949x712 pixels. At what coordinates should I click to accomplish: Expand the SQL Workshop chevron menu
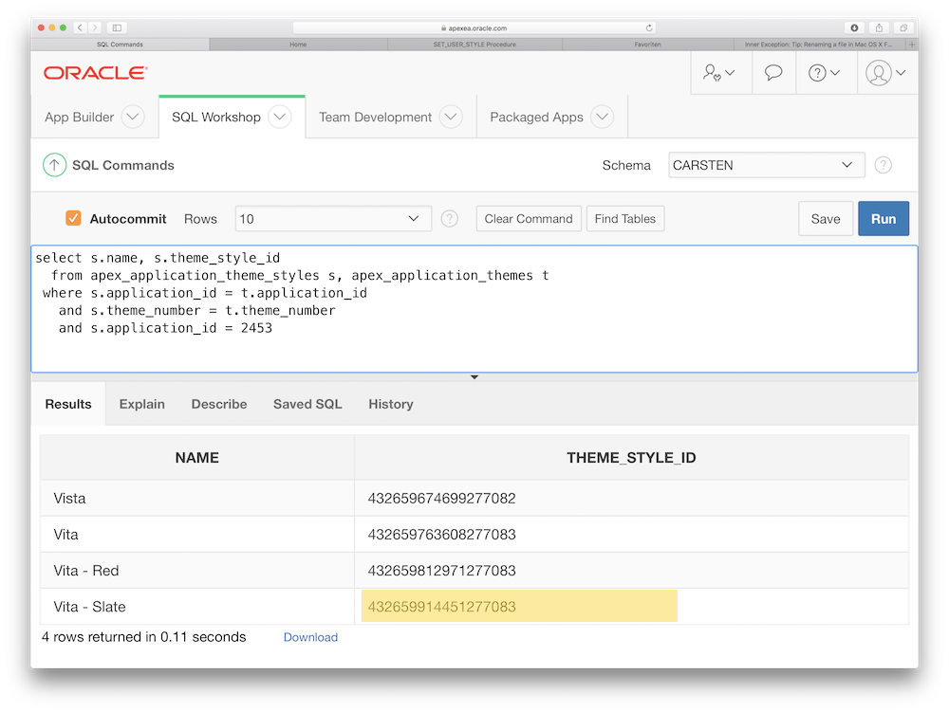pyautogui.click(x=280, y=116)
